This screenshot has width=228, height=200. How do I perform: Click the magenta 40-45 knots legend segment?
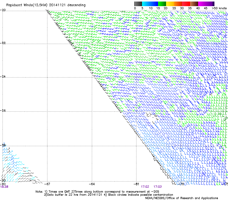point(202,4)
